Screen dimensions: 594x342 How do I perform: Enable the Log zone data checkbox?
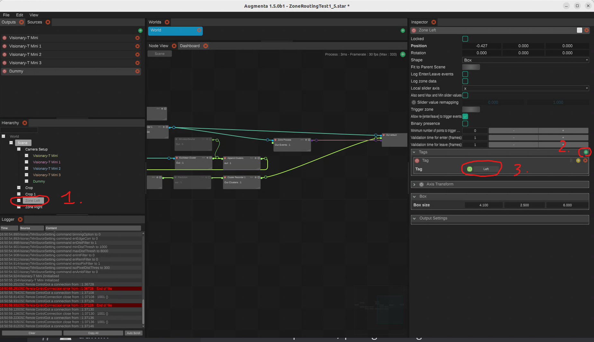465,81
